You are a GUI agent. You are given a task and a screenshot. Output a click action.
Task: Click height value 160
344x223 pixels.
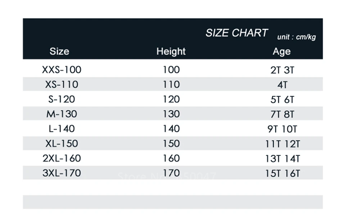171,159
